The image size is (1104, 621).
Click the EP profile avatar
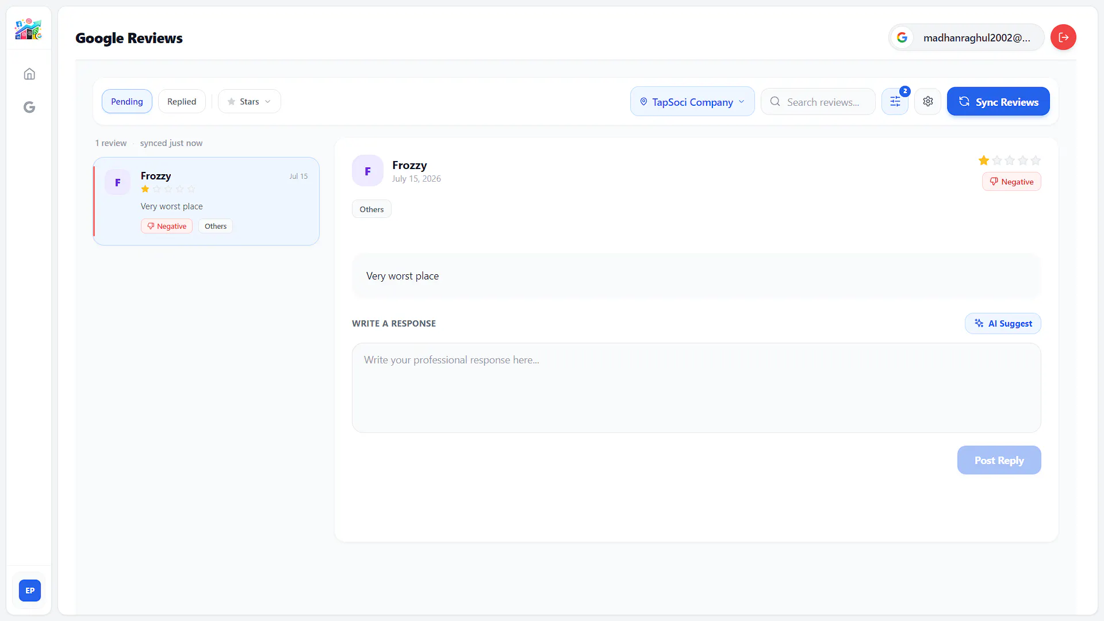pyautogui.click(x=30, y=591)
